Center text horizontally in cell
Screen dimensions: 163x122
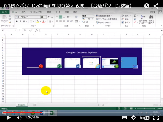click(x=60, y=21)
